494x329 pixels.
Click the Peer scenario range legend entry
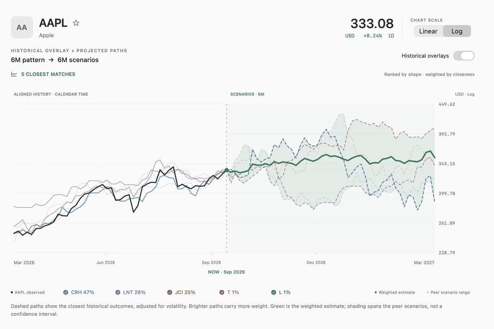tap(448, 292)
